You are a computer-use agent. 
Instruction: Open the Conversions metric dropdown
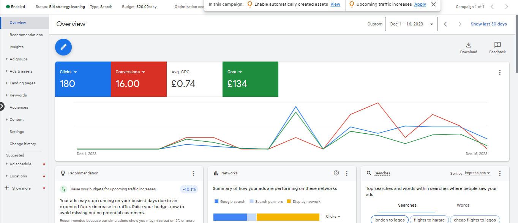tap(143, 72)
